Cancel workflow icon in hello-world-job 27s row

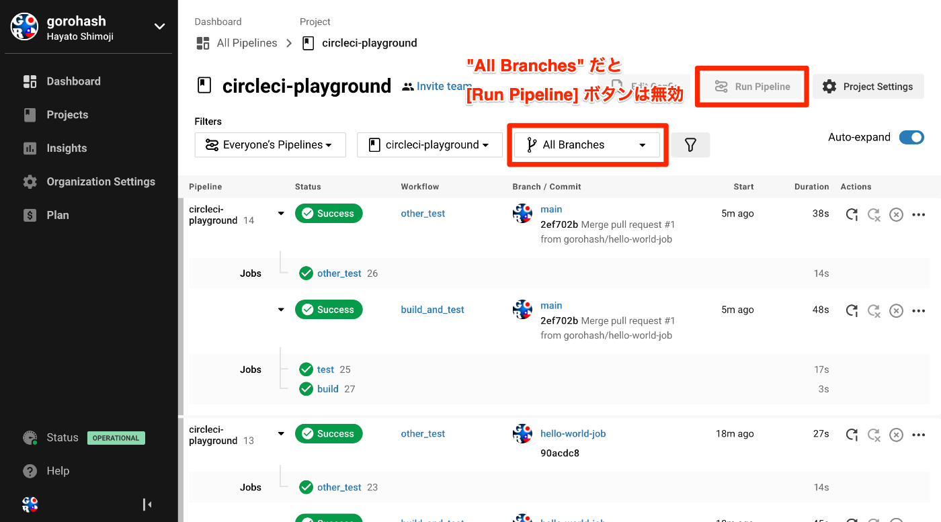point(896,435)
